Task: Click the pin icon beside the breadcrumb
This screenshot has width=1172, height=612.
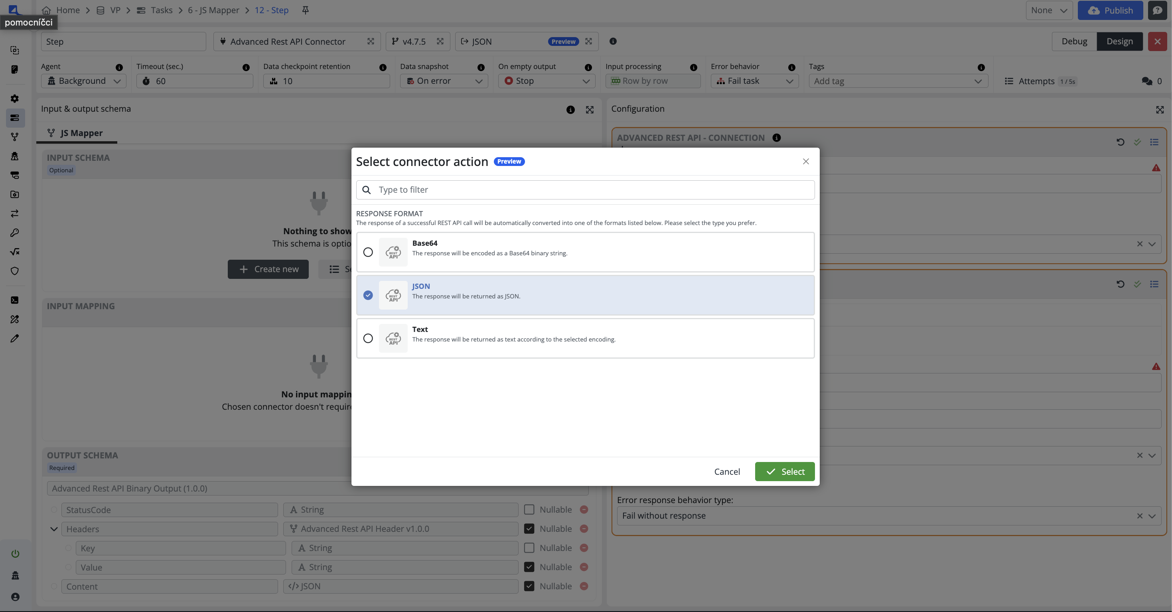Action: [305, 10]
